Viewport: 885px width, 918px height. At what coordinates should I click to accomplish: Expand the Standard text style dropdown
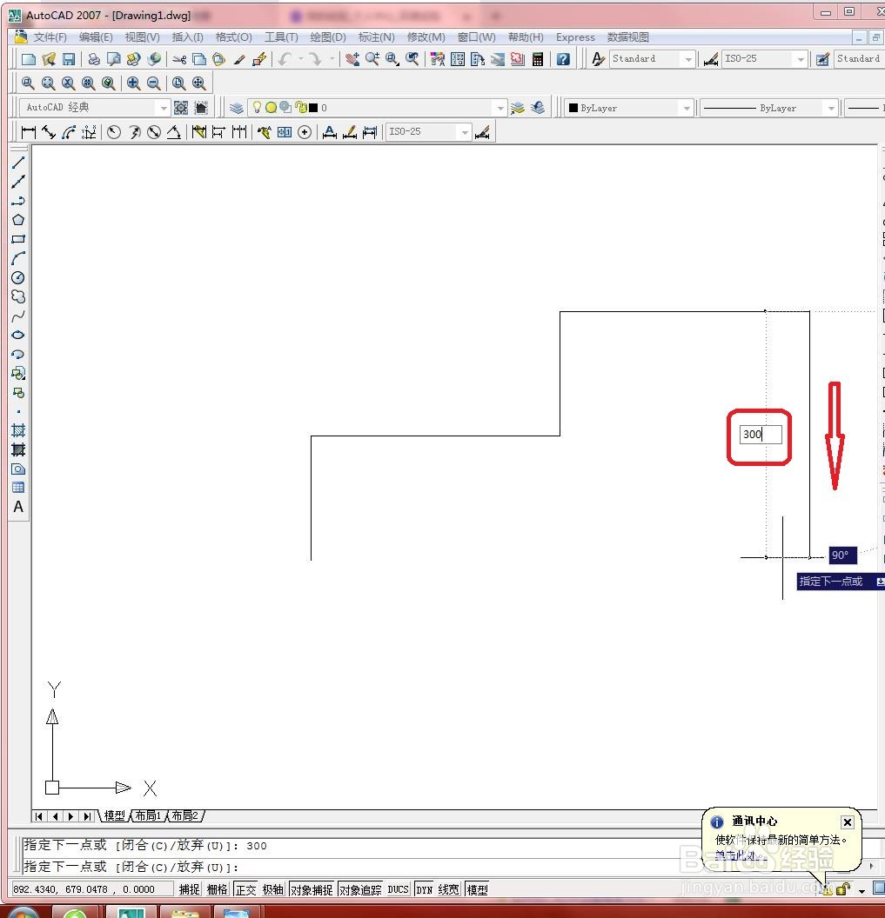688,59
